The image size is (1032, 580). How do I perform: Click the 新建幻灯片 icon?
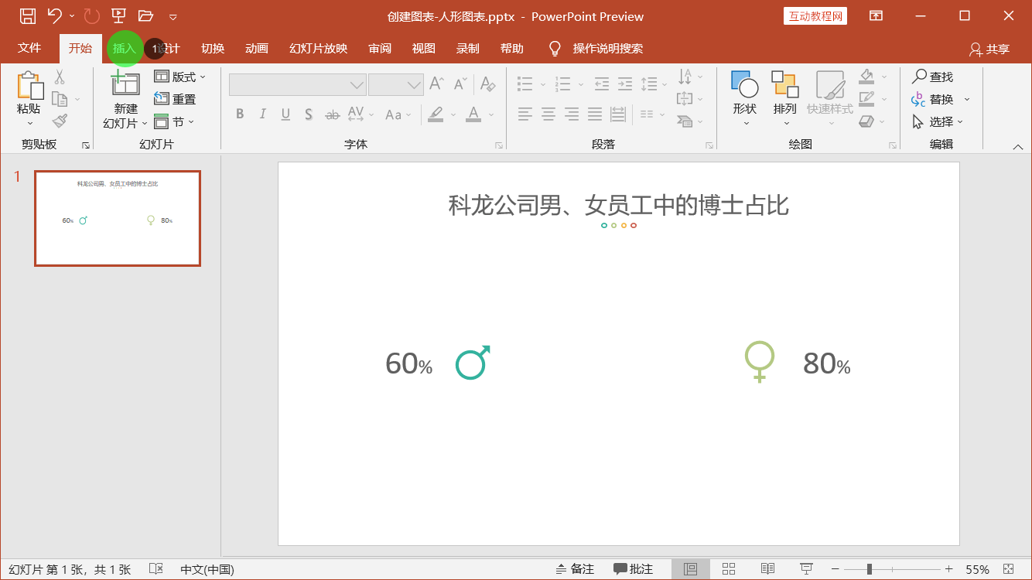tap(125, 84)
